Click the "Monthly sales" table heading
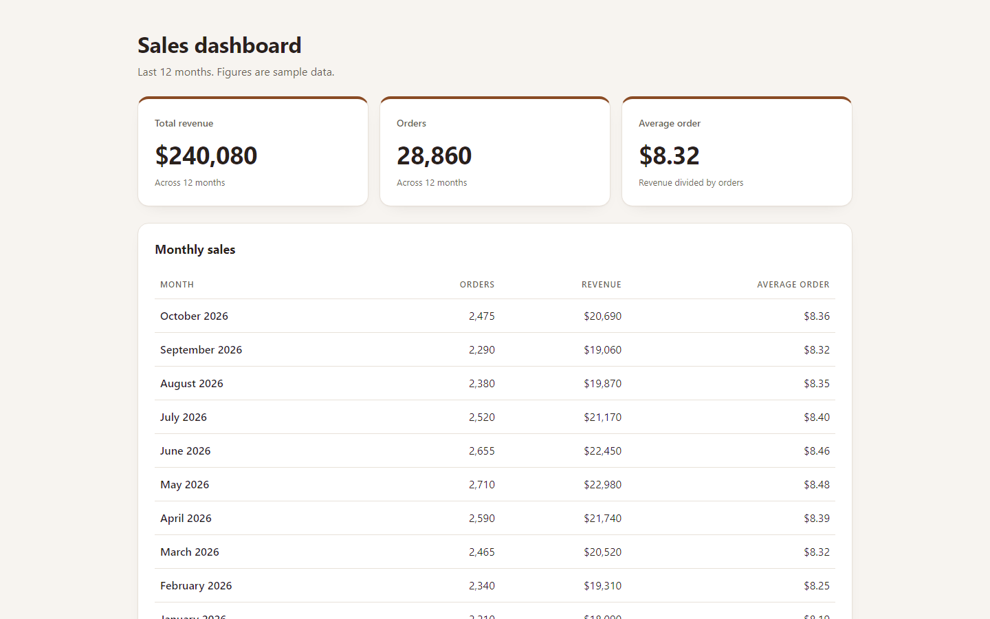The image size is (990, 619). (195, 250)
